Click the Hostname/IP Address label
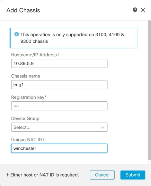The height and width of the screenshot is (186, 151). pos(35,55)
